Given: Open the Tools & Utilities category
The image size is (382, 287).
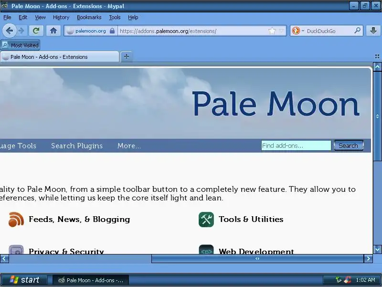Looking at the screenshot, I should (251, 219).
